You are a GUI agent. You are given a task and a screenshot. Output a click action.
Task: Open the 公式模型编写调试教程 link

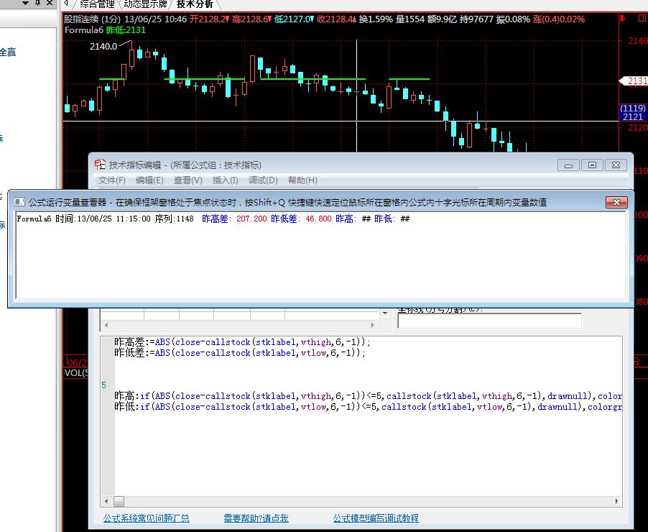[376, 518]
